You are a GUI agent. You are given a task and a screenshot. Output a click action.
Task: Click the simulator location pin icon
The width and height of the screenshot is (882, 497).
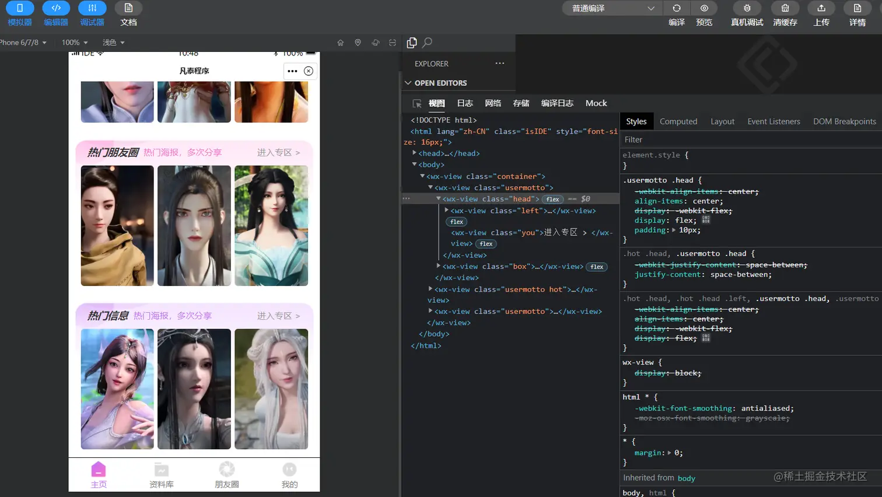pyautogui.click(x=358, y=43)
